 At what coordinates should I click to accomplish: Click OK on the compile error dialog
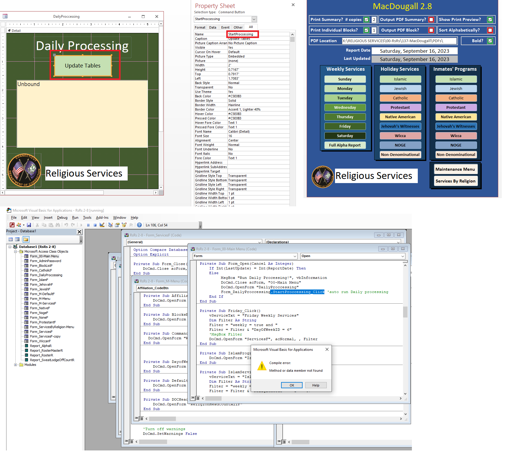pos(291,385)
